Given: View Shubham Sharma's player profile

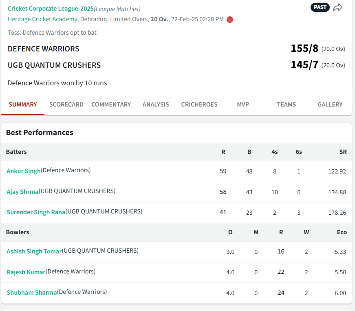Looking at the screenshot, I should coord(32,293).
